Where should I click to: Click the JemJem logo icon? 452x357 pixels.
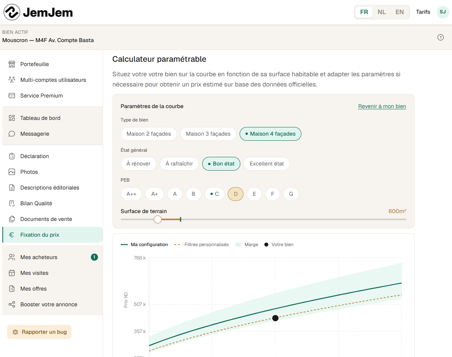click(12, 12)
